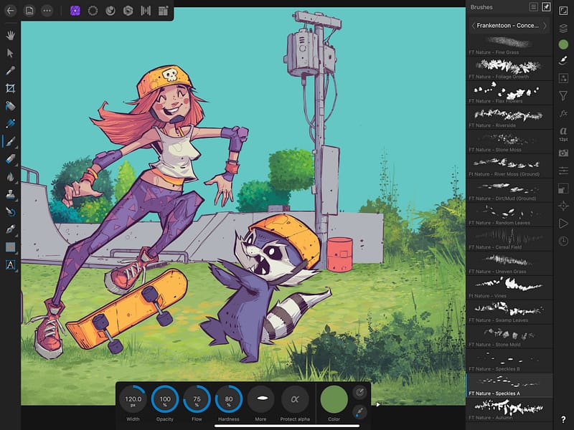Open the Channels sliders studio

(x=563, y=171)
